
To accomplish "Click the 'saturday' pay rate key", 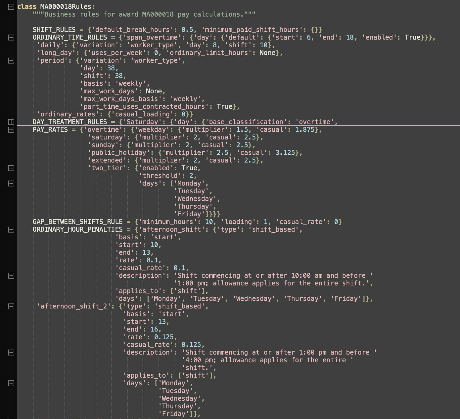I will 107,137.
